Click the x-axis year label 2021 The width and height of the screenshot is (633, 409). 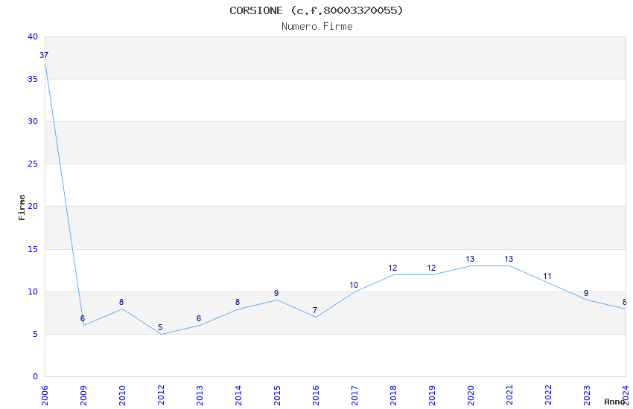click(x=510, y=396)
